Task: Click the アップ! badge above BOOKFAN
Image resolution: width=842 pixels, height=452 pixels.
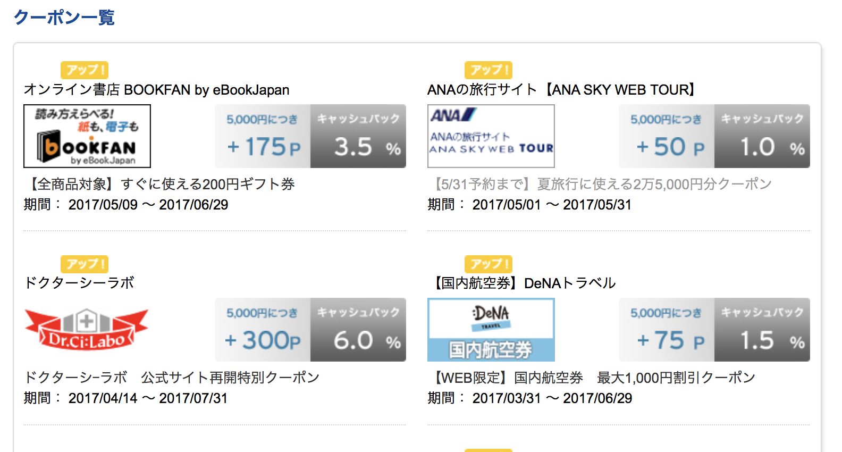Action: coord(85,70)
